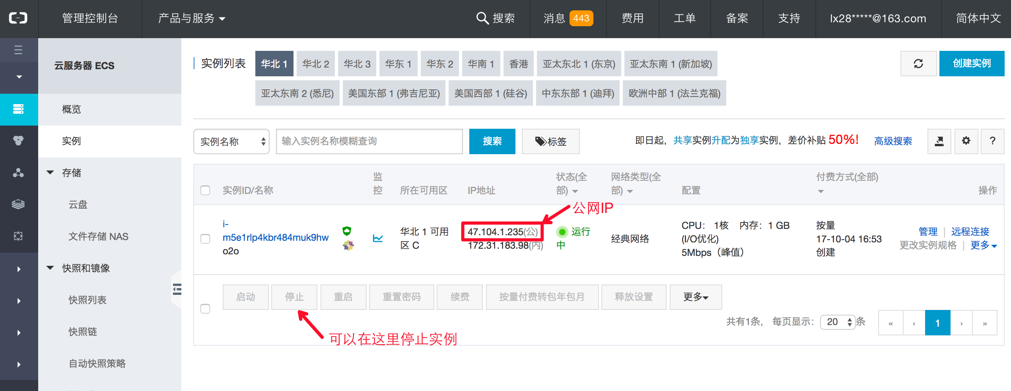This screenshot has height=391, width=1011.
Task: Check the checkbox next to the action buttons row
Action: tap(205, 308)
